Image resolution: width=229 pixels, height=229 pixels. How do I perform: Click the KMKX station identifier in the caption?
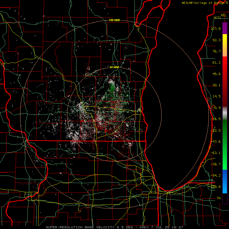144,227
